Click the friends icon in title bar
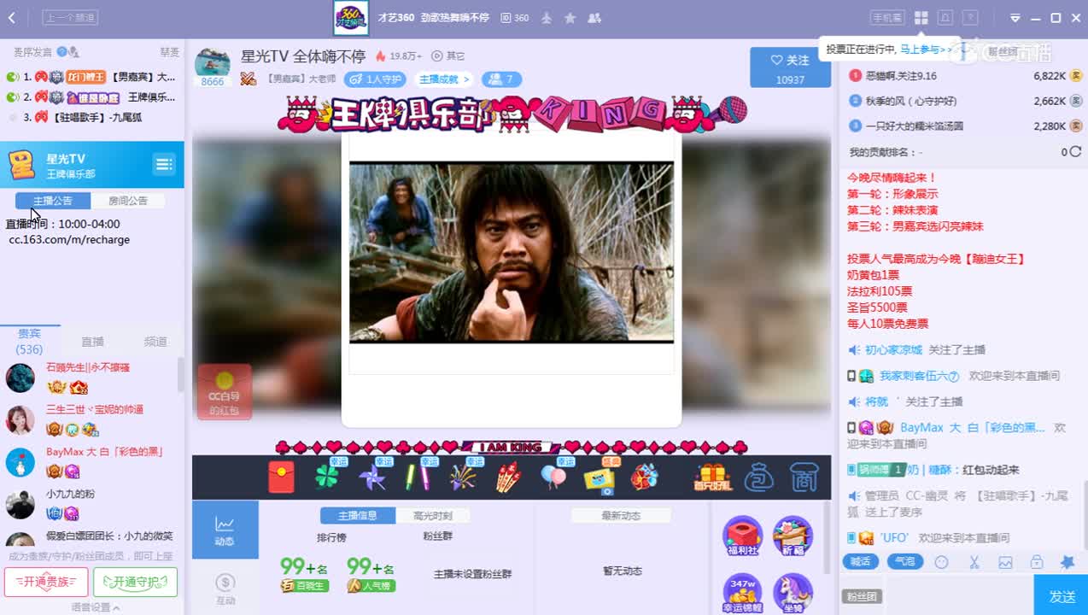The height and width of the screenshot is (615, 1088). 594,18
